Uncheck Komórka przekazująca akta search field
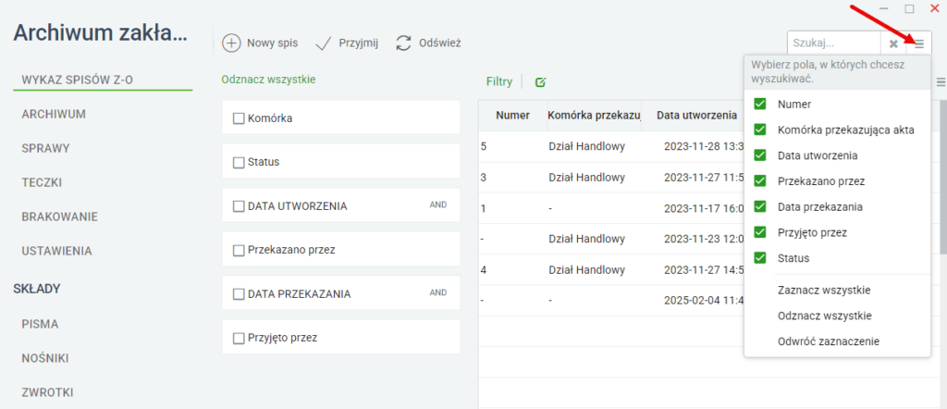This screenshot has width=947, height=409. pos(760,130)
